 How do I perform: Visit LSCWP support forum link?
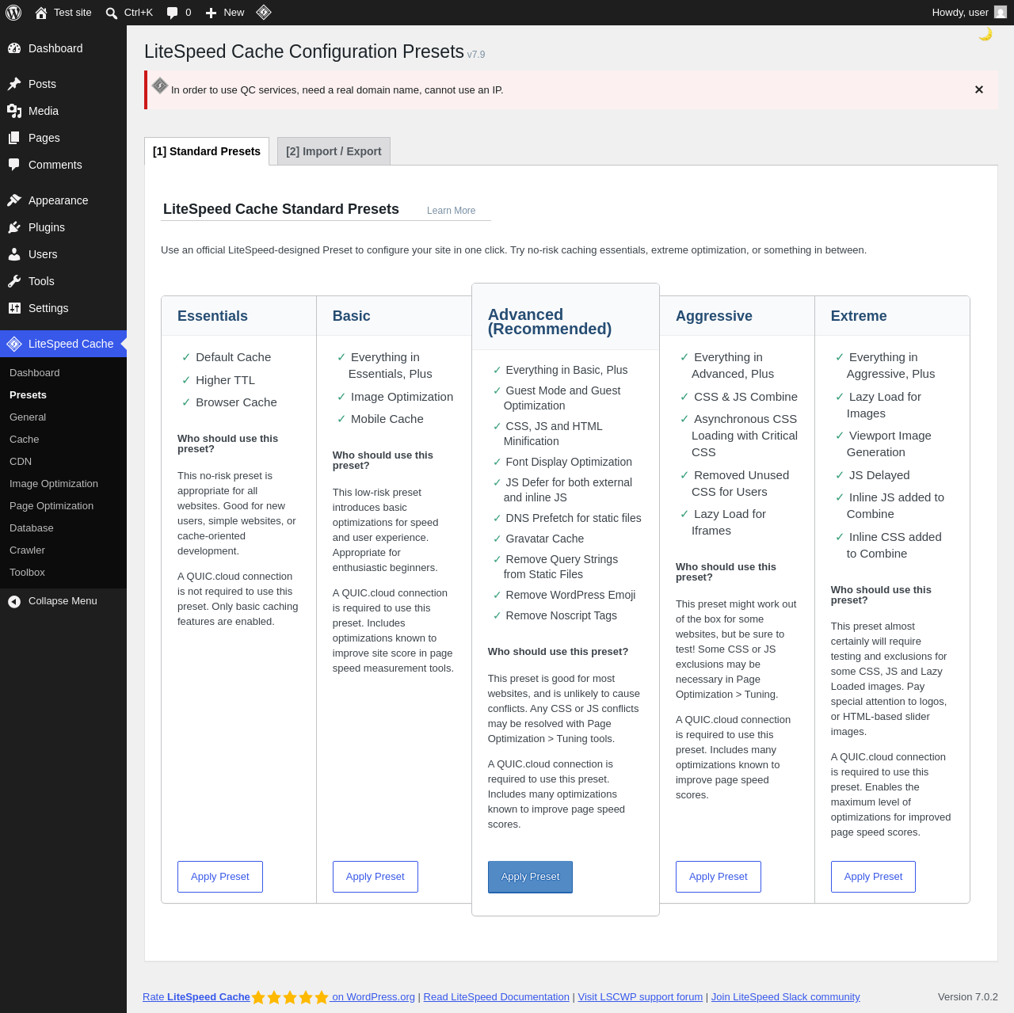640,997
